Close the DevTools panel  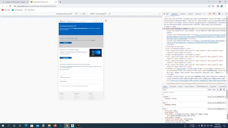tap(226, 14)
